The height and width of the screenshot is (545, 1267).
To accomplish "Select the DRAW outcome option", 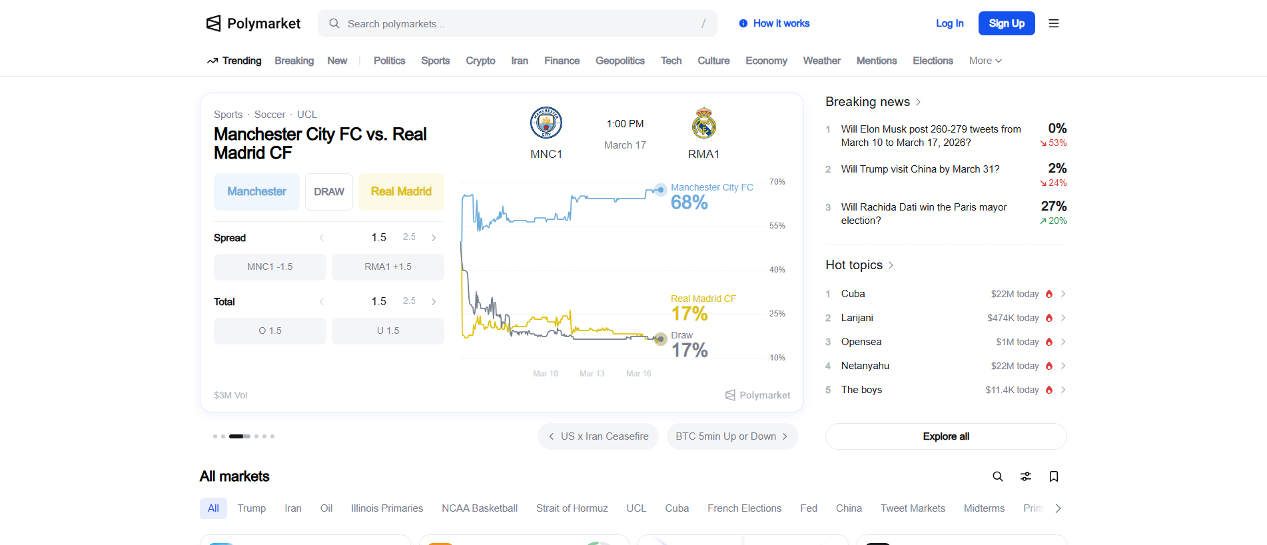I will click(x=329, y=192).
